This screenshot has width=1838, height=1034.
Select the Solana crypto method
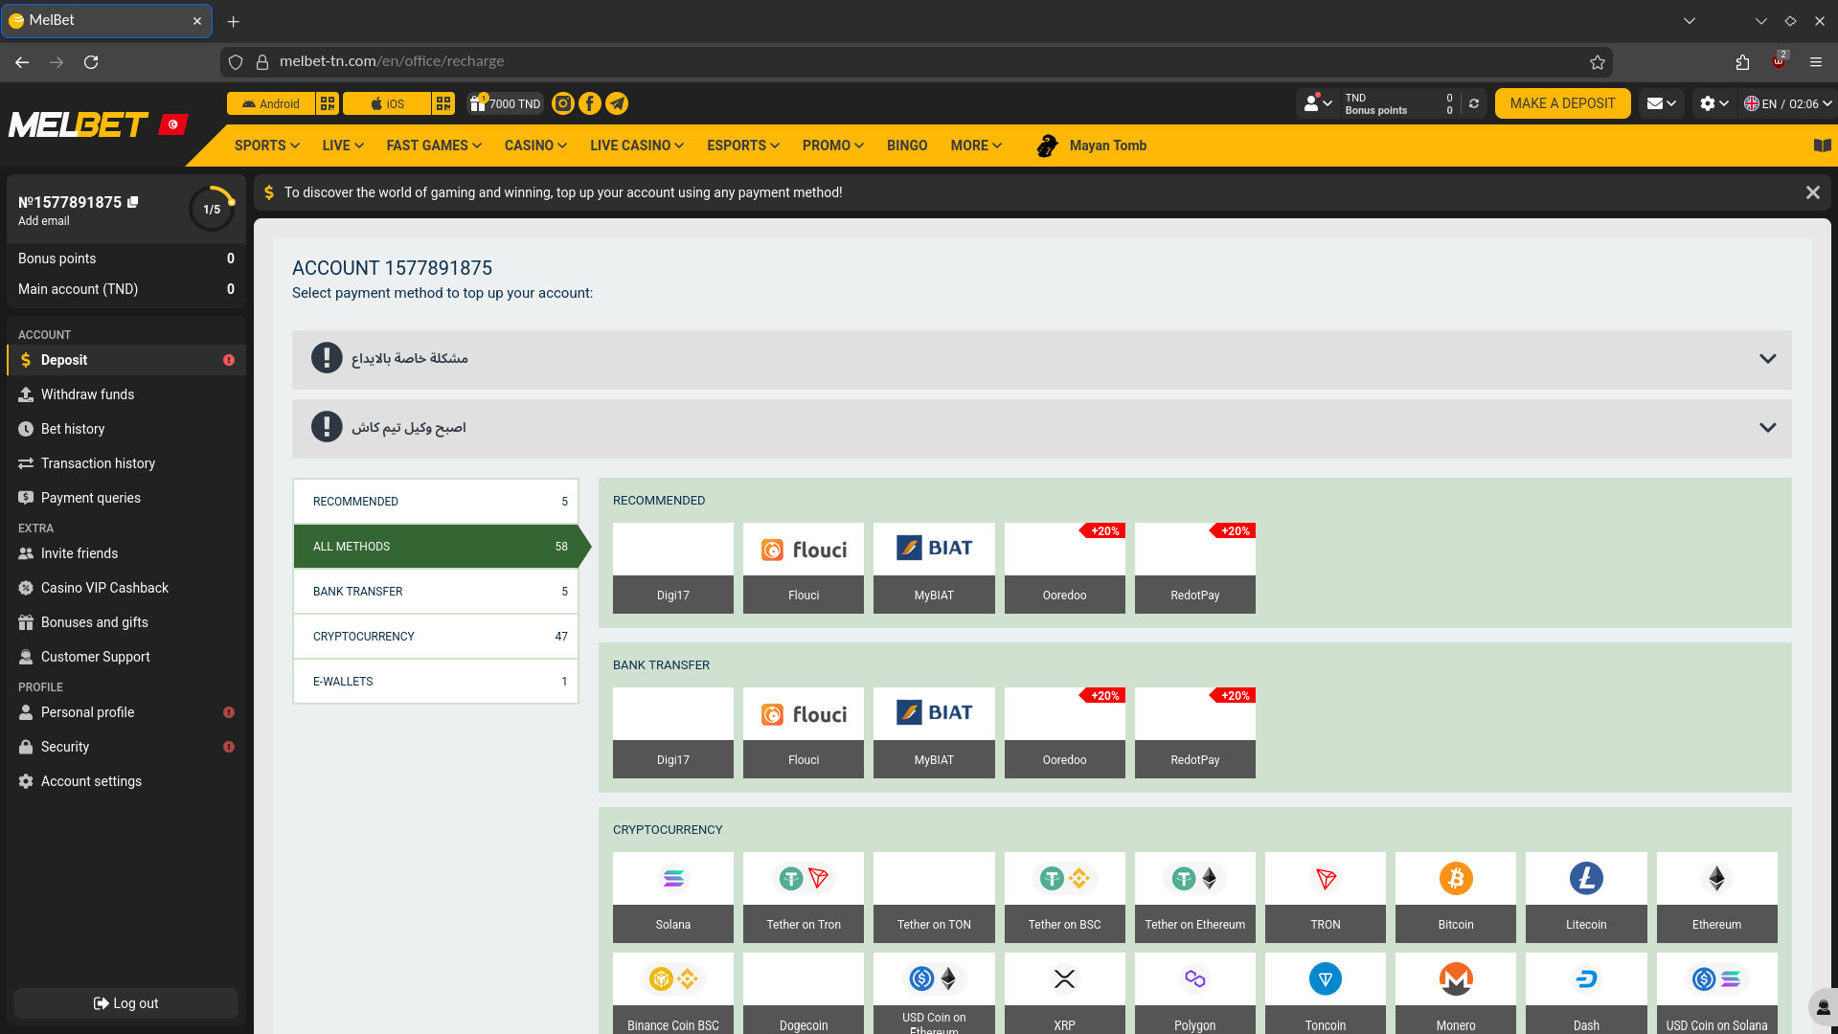673,897
